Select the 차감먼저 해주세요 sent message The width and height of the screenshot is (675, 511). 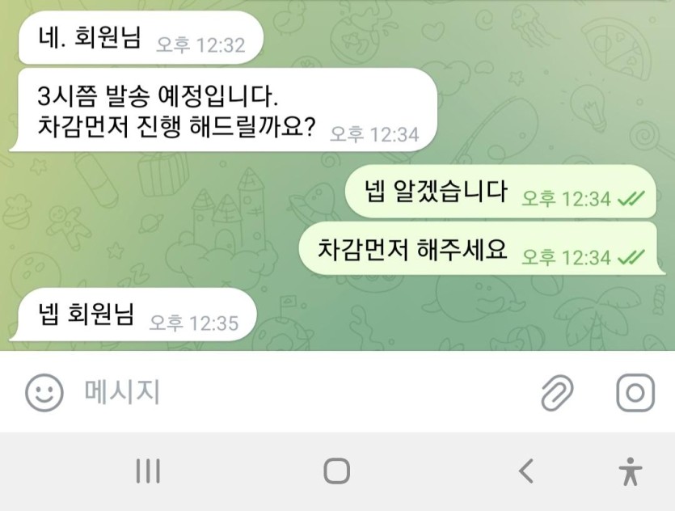(x=482, y=248)
